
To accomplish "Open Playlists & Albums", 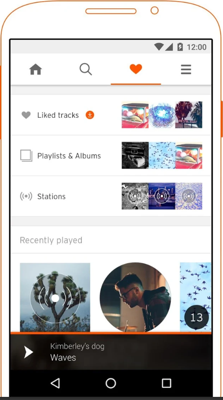I will [111, 156].
